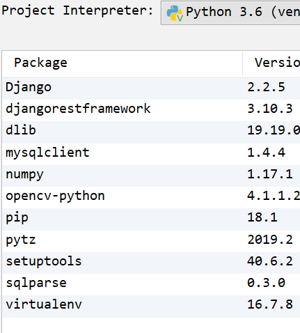The image size is (300, 333).
Task: Select the djangorestframework package row
Action: click(x=151, y=110)
